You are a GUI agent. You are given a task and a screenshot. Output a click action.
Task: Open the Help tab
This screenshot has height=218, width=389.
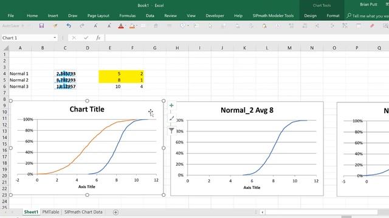pyautogui.click(x=238, y=16)
